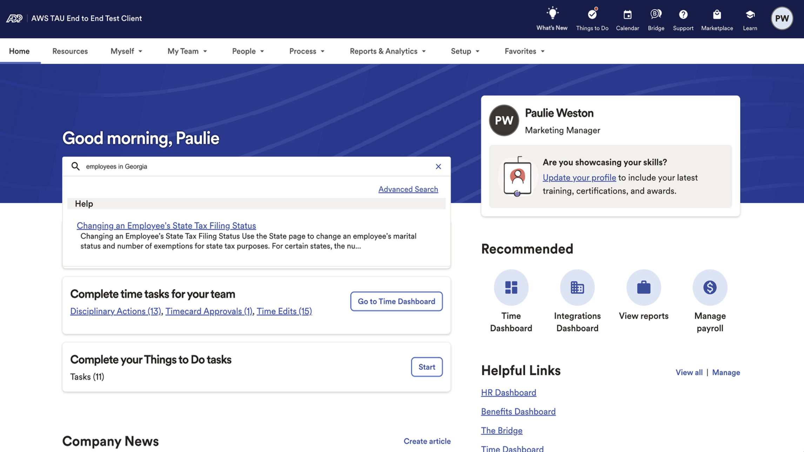This screenshot has height=452, width=804.
Task: Expand the Myself dropdown menu
Action: [x=126, y=51]
